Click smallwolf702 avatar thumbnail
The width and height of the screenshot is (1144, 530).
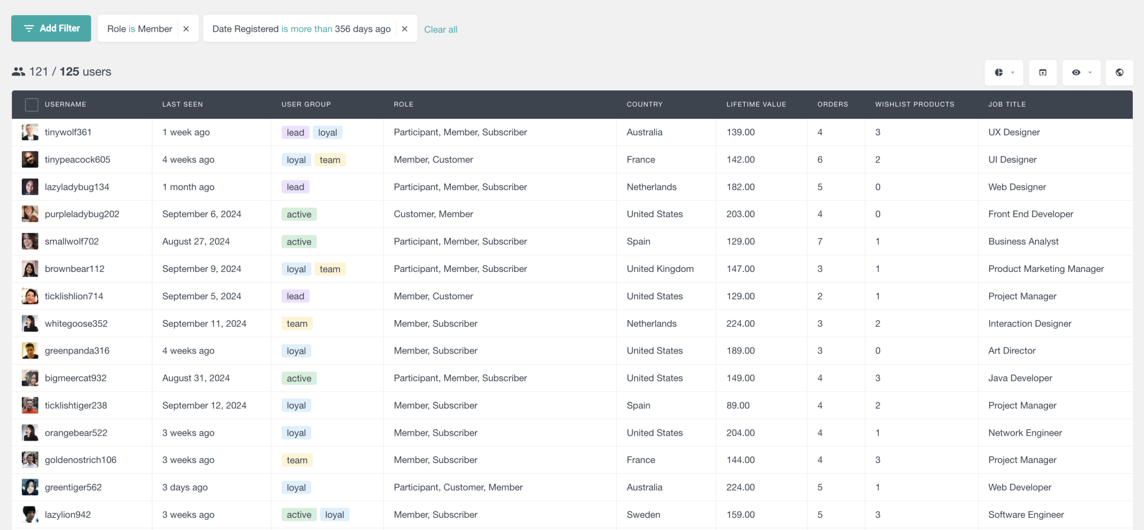click(x=30, y=241)
